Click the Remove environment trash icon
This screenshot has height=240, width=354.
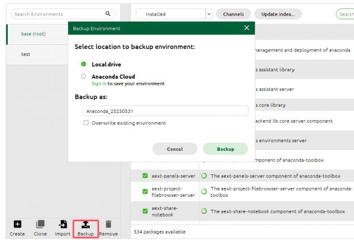[108, 224]
